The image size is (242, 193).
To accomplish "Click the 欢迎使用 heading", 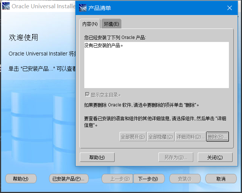I will (x=23, y=37).
